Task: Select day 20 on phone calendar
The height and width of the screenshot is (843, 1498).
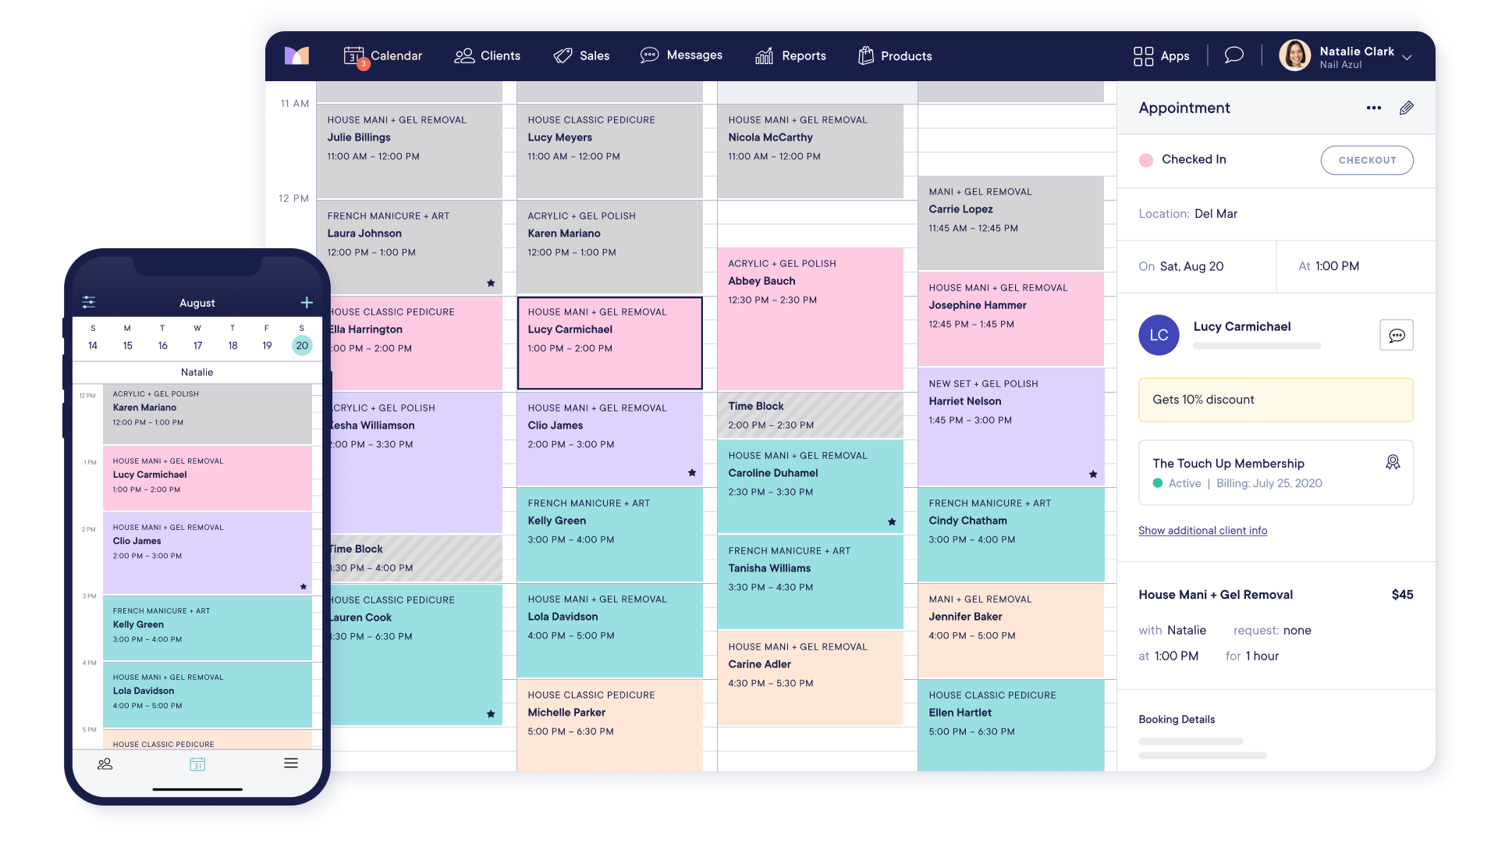Action: point(302,346)
